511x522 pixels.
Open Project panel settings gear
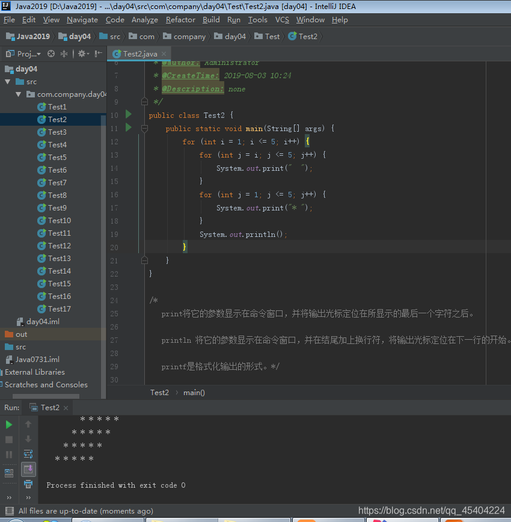83,54
